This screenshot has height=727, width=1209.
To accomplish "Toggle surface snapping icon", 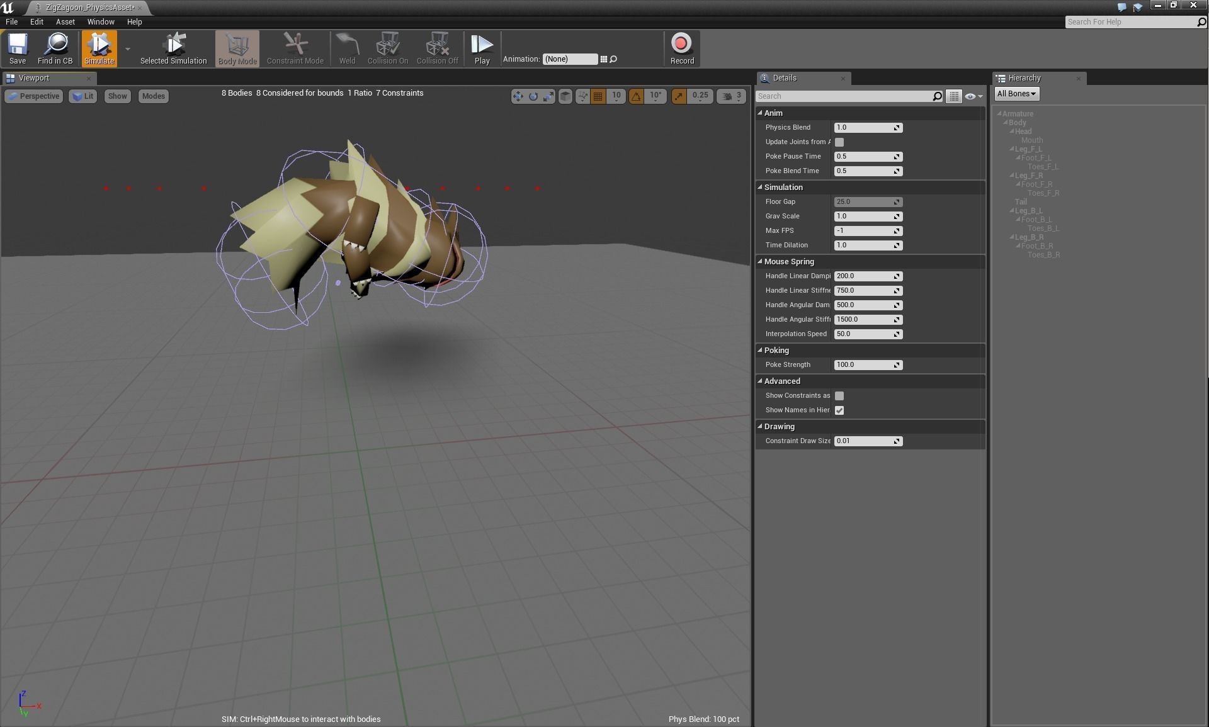I will [x=582, y=96].
